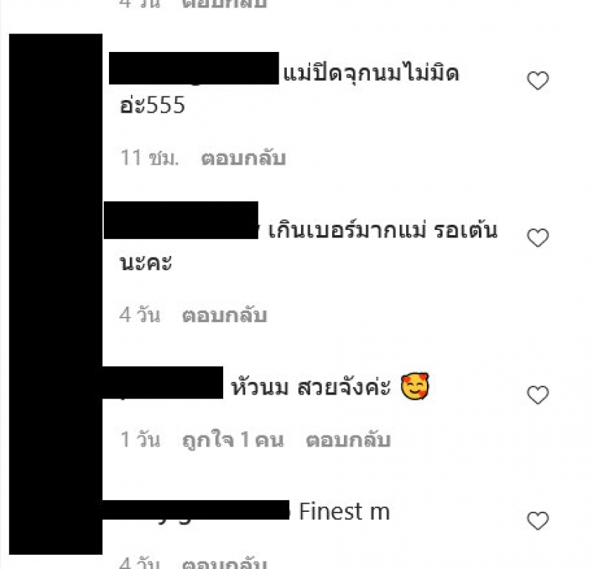The height and width of the screenshot is (569, 593).
Task: Select the Finest m comment text
Action: click(344, 512)
